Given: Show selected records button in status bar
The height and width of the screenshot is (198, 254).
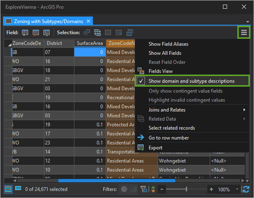Looking at the screenshot, I should click(x=18, y=188).
